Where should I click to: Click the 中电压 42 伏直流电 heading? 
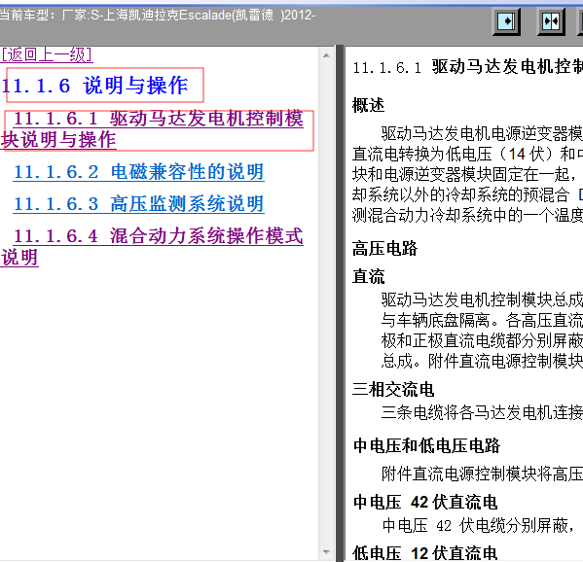tap(425, 502)
